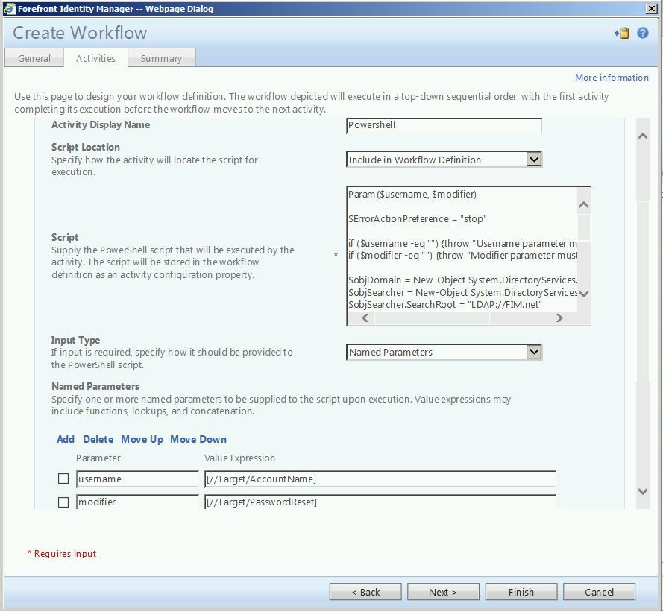Click the Activity Display Name label
Viewport: 663px width, 612px height.
coord(100,125)
